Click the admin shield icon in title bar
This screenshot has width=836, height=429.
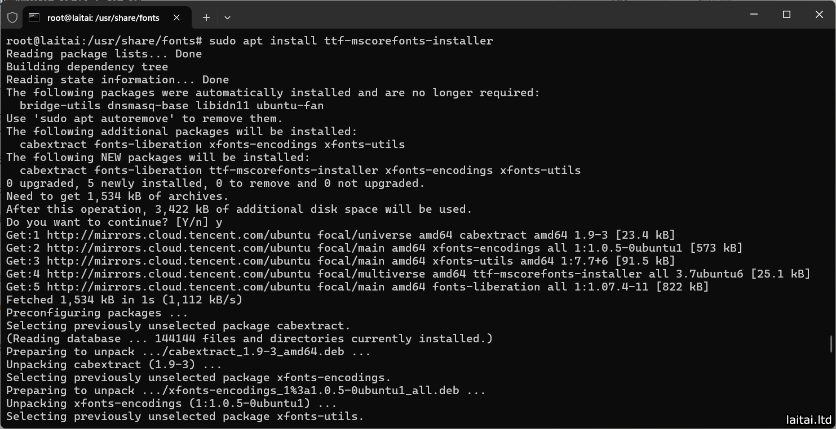[x=12, y=17]
